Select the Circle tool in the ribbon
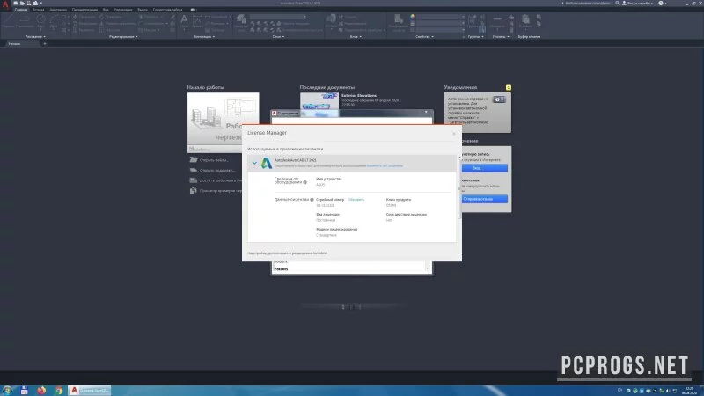The width and height of the screenshot is (704, 396). (x=40, y=21)
